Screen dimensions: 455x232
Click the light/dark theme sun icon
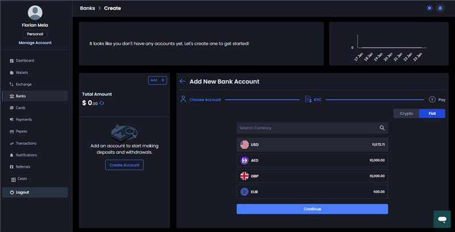pyautogui.click(x=429, y=8)
